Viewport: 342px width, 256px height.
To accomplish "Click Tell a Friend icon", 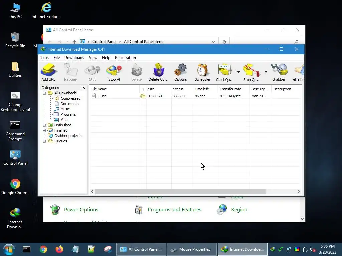I will click(298, 72).
